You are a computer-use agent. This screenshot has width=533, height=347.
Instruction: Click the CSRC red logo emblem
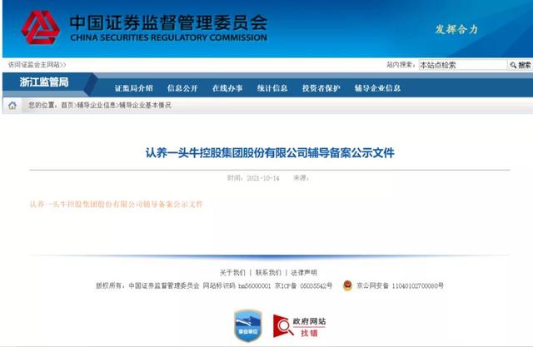click(x=40, y=27)
